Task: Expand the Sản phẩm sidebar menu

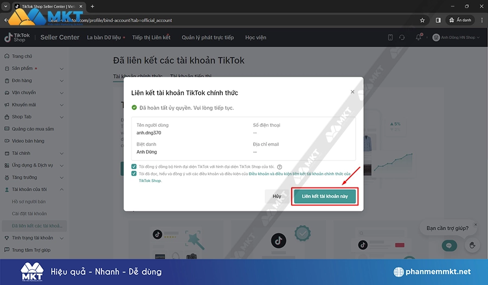Action: [61, 69]
